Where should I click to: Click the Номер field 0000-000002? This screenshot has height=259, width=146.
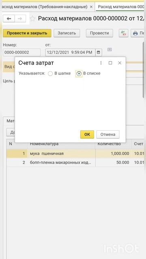tap(21, 53)
